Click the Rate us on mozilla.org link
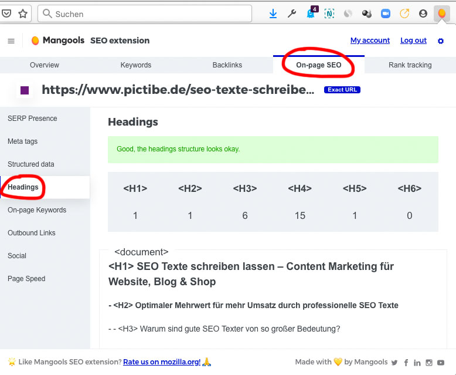456x375 pixels. (162, 362)
